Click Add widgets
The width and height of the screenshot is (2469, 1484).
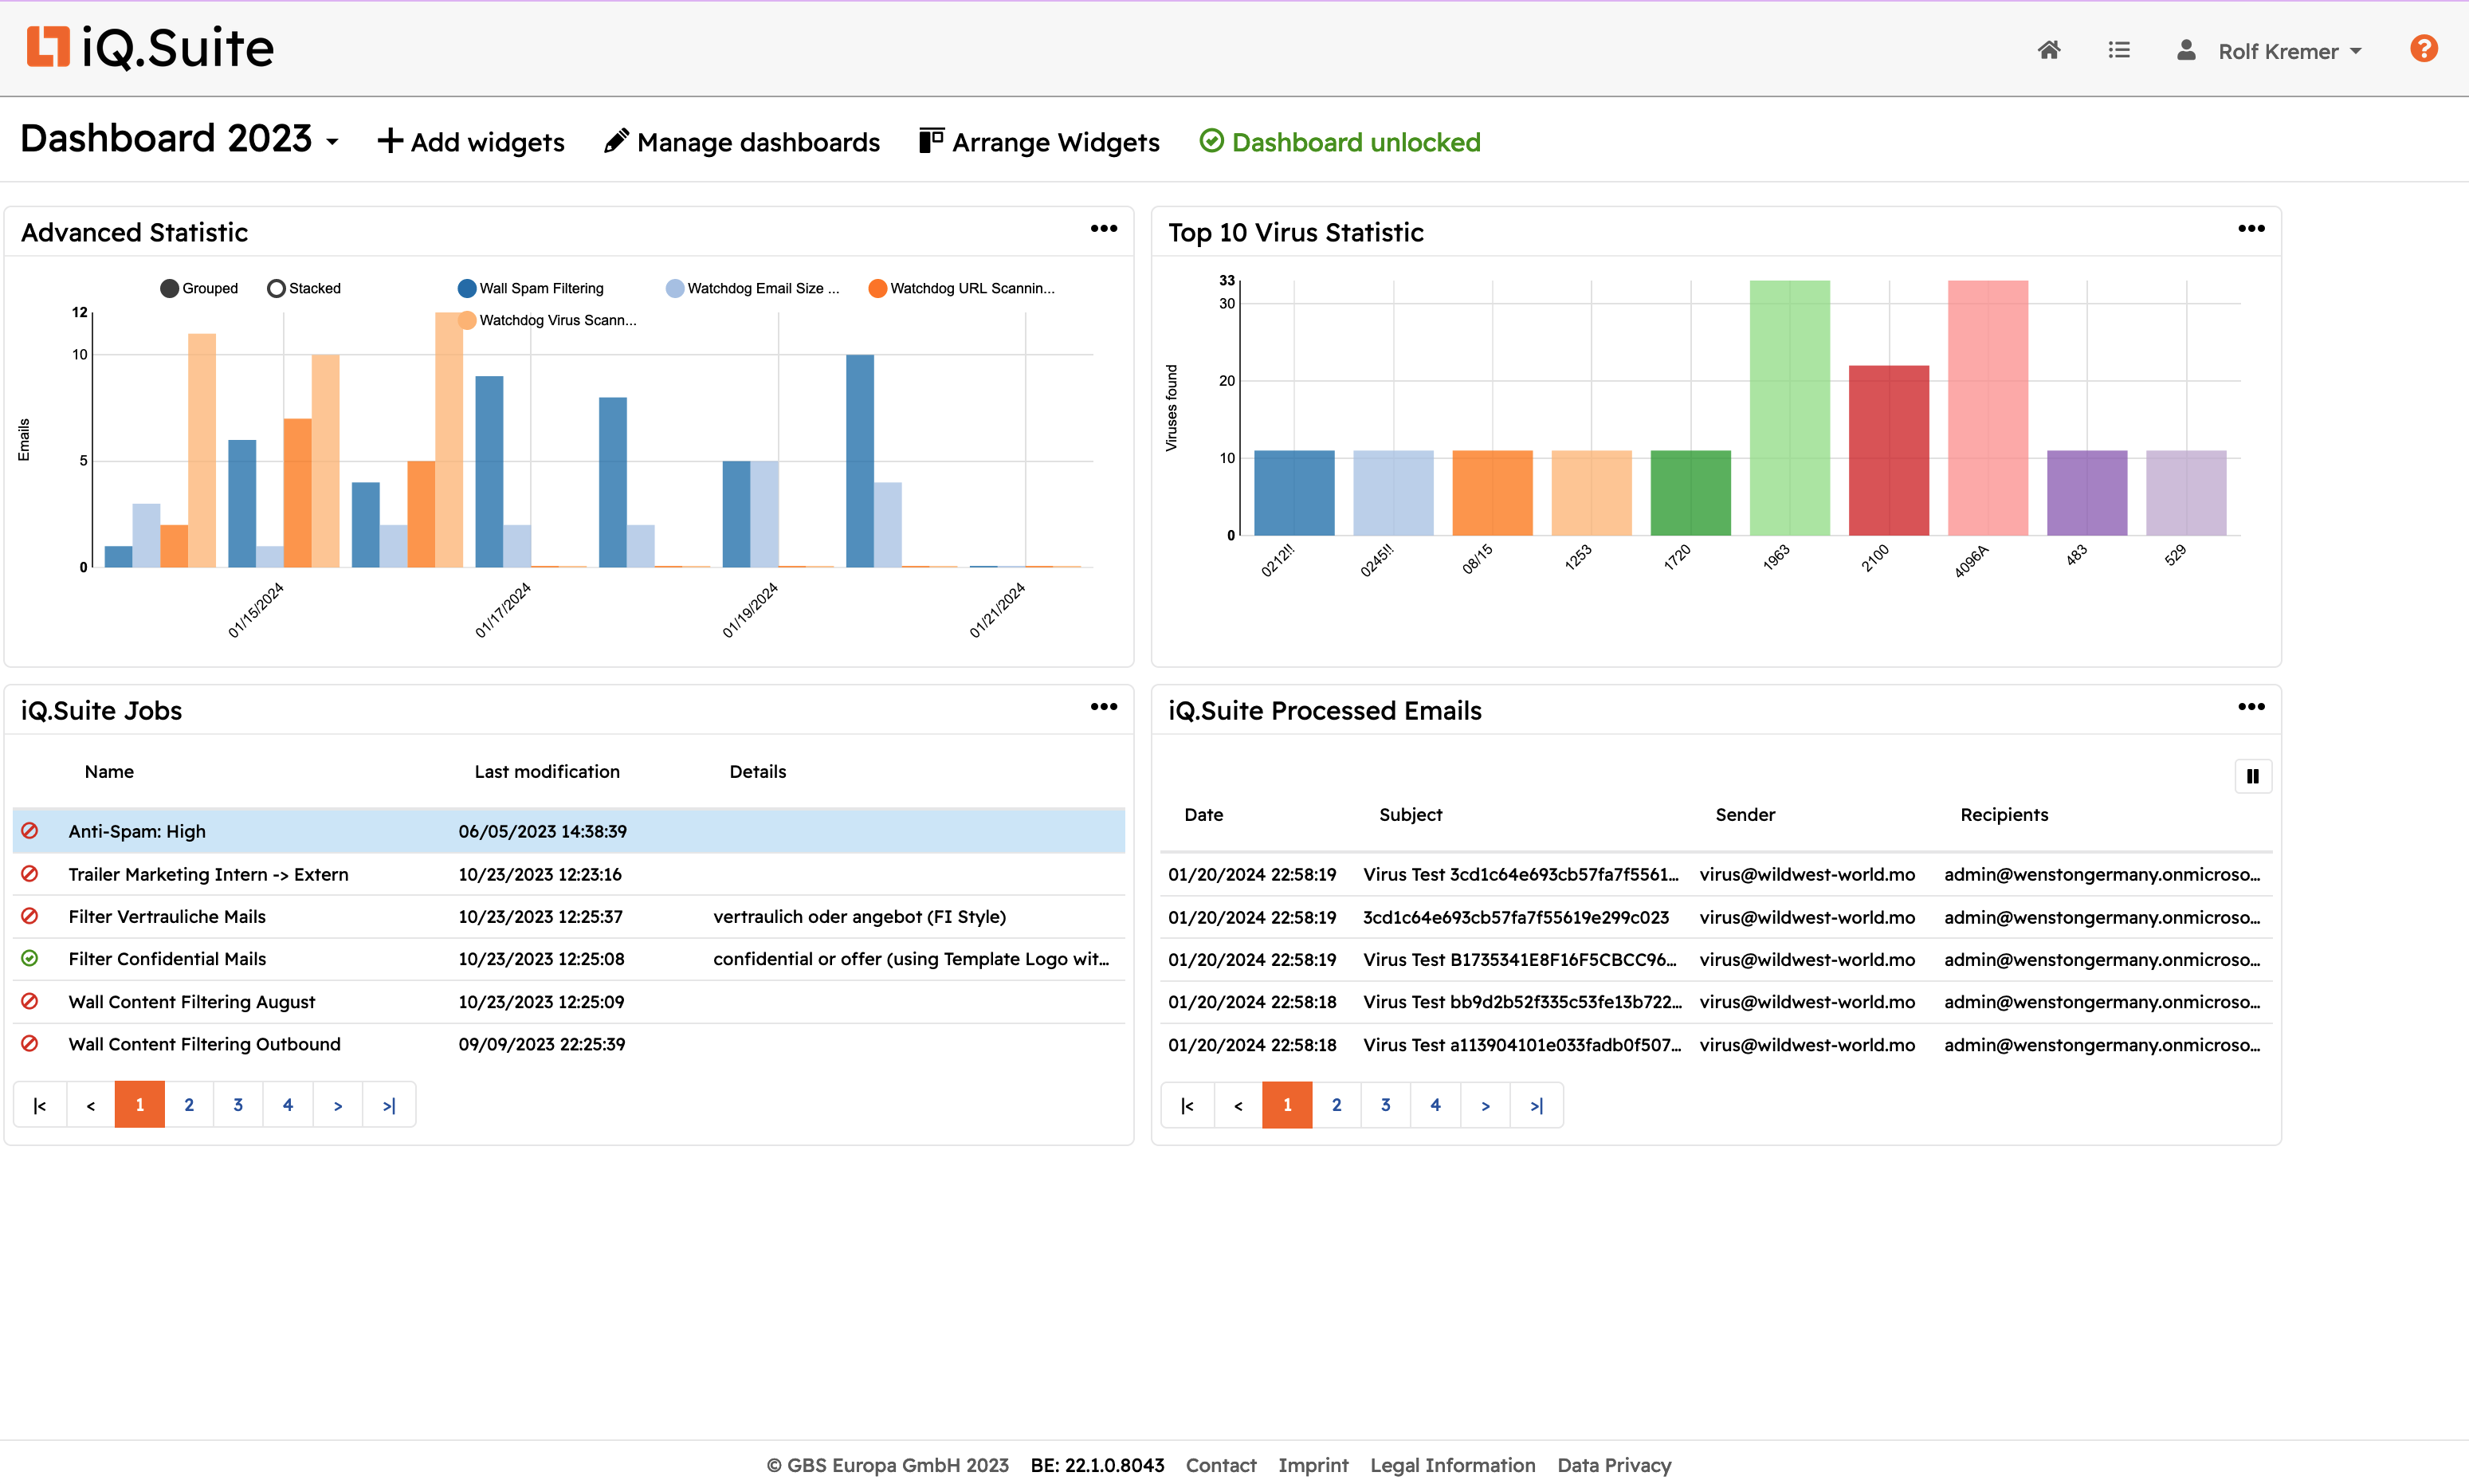point(471,142)
